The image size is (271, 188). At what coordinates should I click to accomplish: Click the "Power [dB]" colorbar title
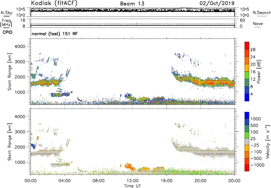pyautogui.click(x=258, y=72)
